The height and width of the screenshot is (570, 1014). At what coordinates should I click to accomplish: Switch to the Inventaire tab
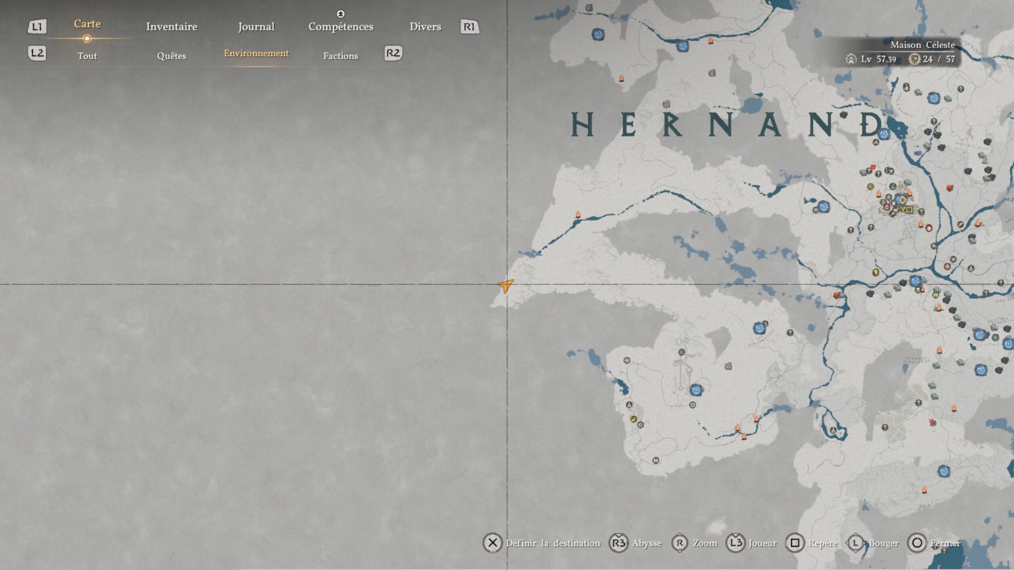pos(172,27)
